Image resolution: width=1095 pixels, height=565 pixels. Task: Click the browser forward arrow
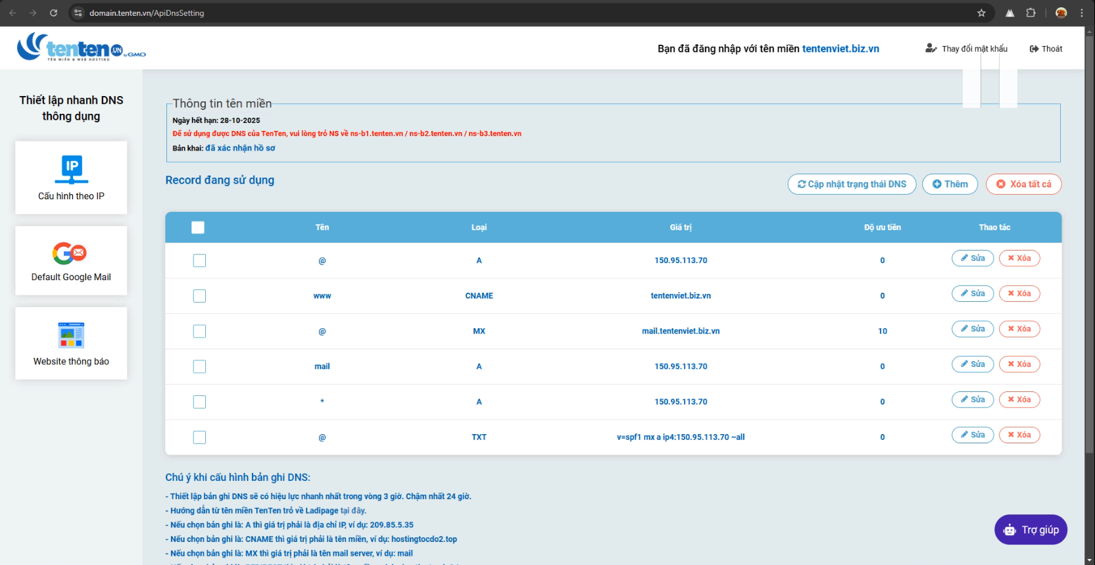(x=33, y=12)
